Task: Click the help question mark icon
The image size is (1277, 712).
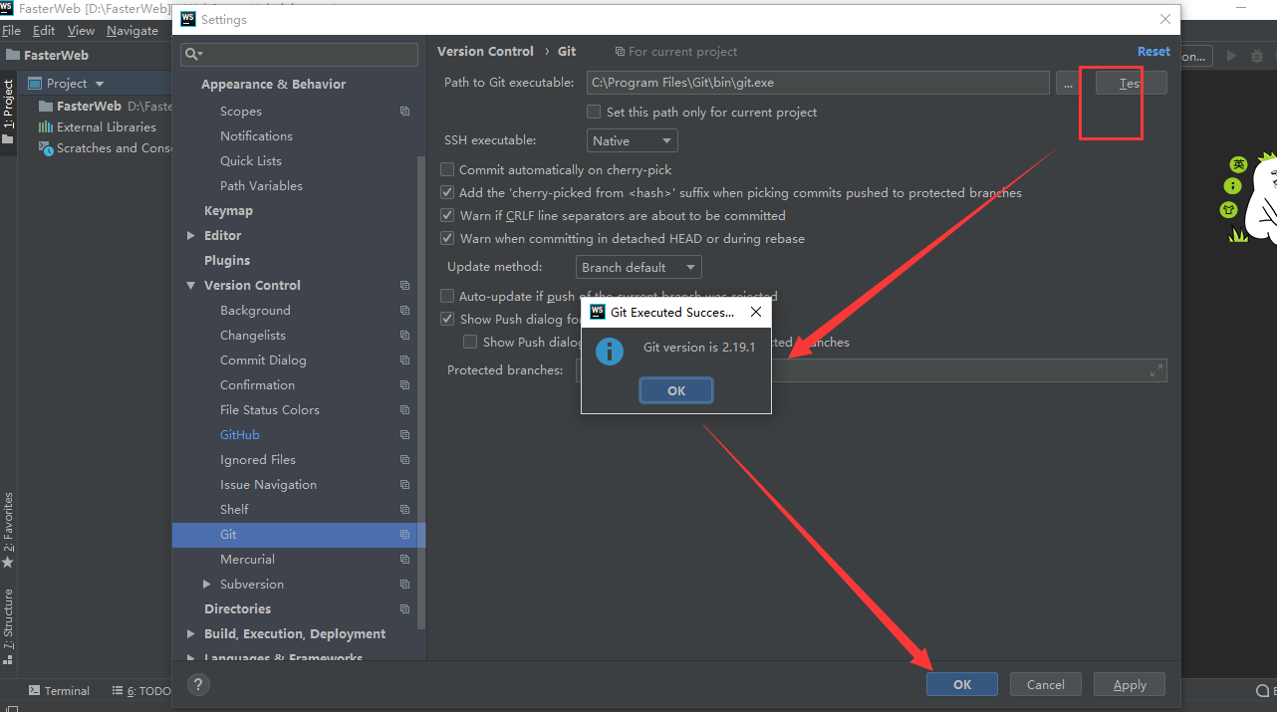Action: 198,684
